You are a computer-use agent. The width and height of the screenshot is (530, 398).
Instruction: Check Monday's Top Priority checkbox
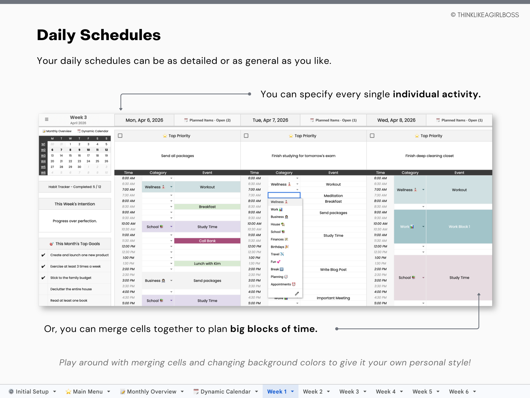click(x=120, y=136)
